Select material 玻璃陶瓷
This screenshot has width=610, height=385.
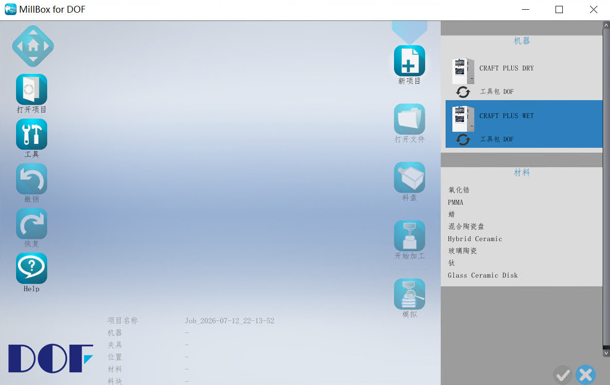(462, 251)
